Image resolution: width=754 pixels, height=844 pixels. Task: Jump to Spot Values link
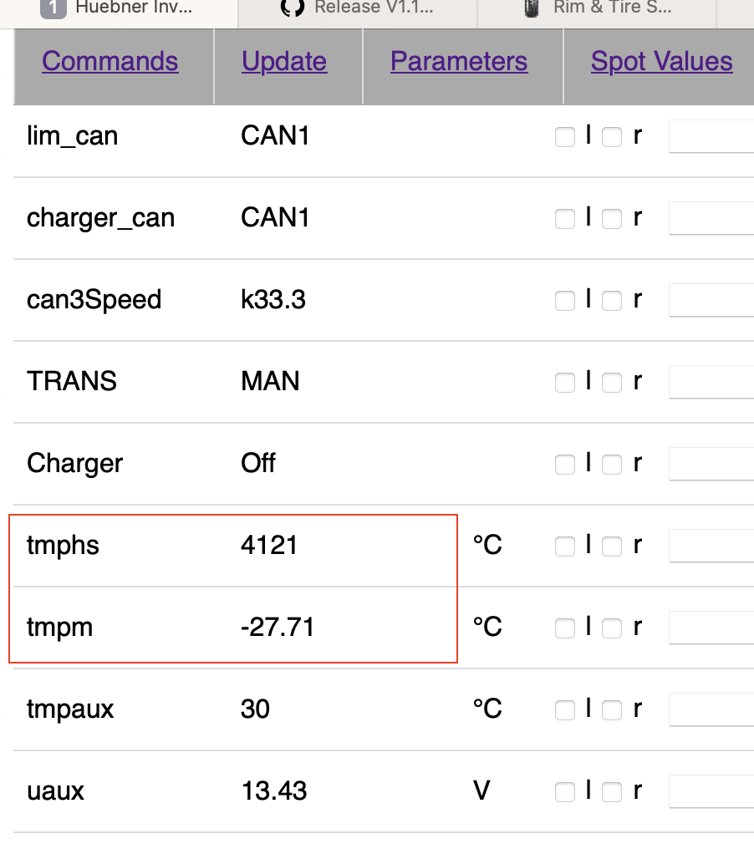pyautogui.click(x=661, y=62)
